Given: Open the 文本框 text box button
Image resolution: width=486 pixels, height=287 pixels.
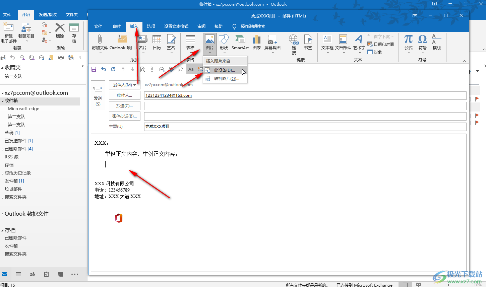Looking at the screenshot, I should click(x=327, y=44).
